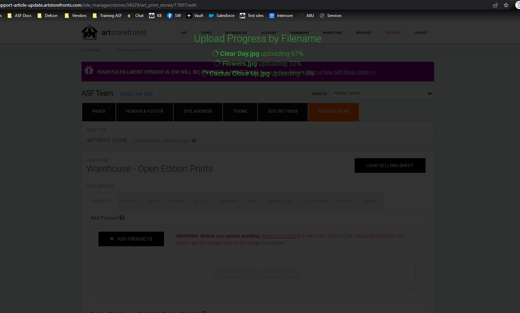Click the drag and drop images area

click(257, 274)
